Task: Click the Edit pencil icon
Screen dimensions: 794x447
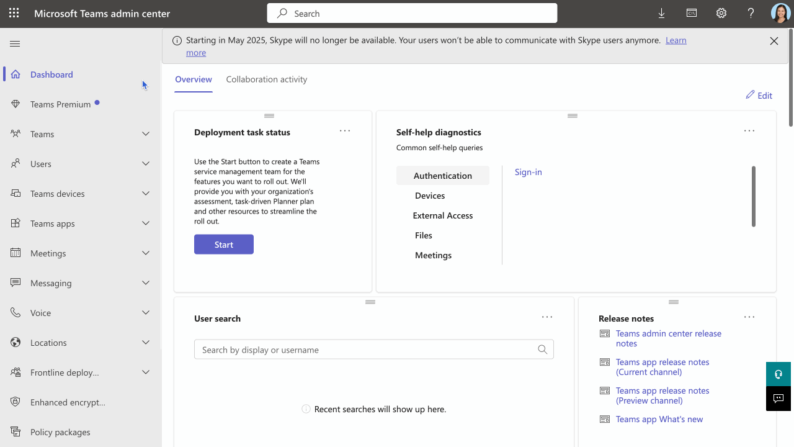Action: [750, 95]
